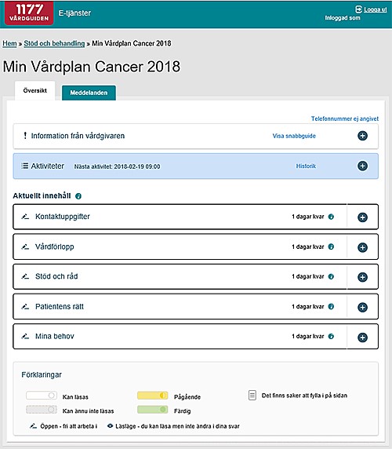Click the list icon beside Aktiviteter
This screenshot has width=392, height=449.
pyautogui.click(x=25, y=166)
